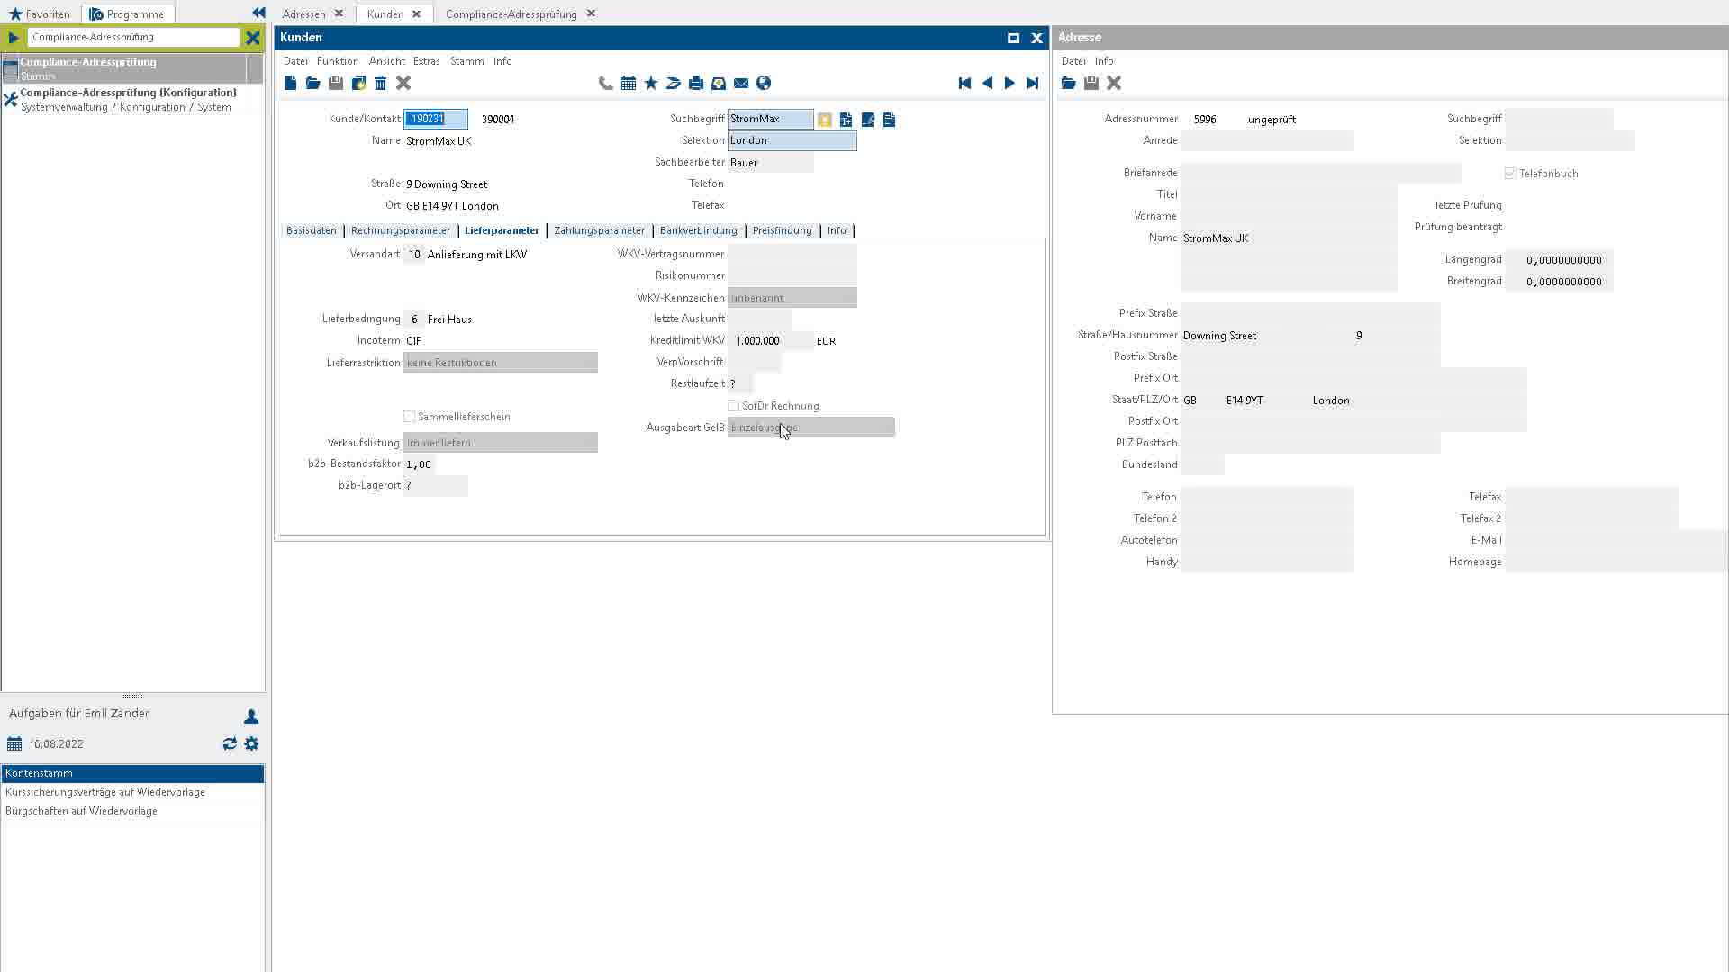Open the Stamm menu
This screenshot has height=972, width=1729.
[x=466, y=61]
